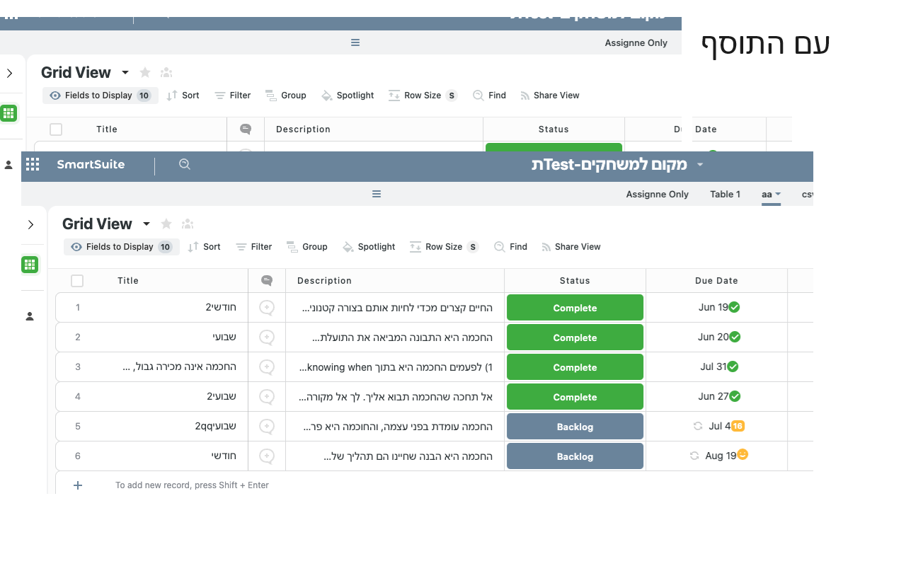The height and width of the screenshot is (566, 906).
Task: Click the person icon in the left sidebar
Action: point(30,316)
